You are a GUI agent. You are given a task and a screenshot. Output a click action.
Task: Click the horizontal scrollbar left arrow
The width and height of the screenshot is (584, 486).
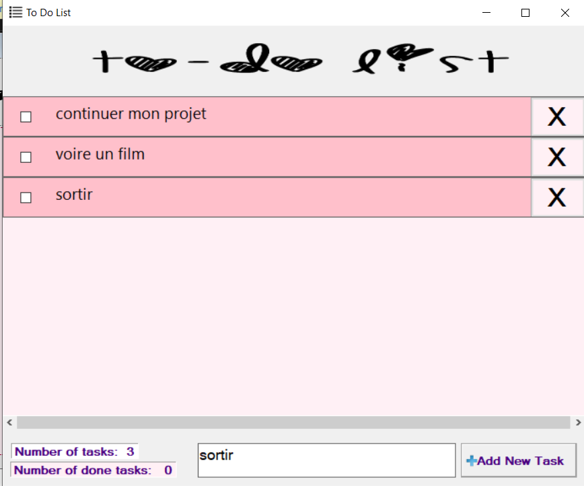[x=9, y=422]
